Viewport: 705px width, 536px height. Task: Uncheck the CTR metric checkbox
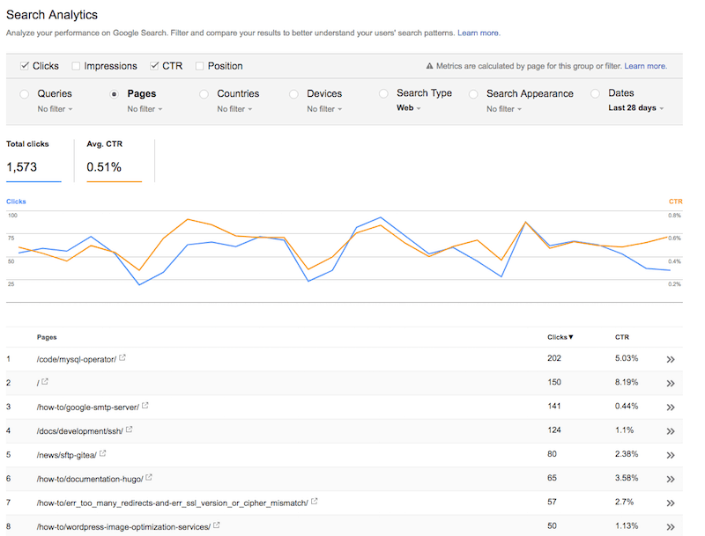pos(155,66)
